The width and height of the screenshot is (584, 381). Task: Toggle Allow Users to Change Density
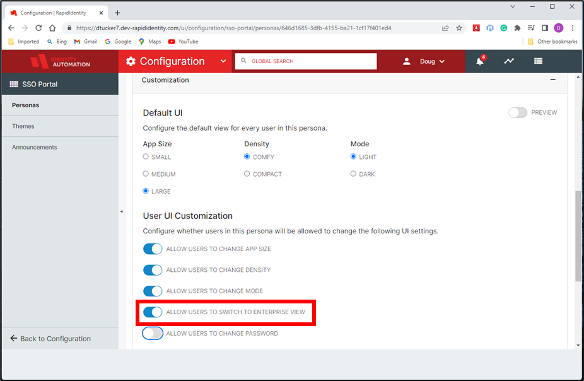coord(153,270)
